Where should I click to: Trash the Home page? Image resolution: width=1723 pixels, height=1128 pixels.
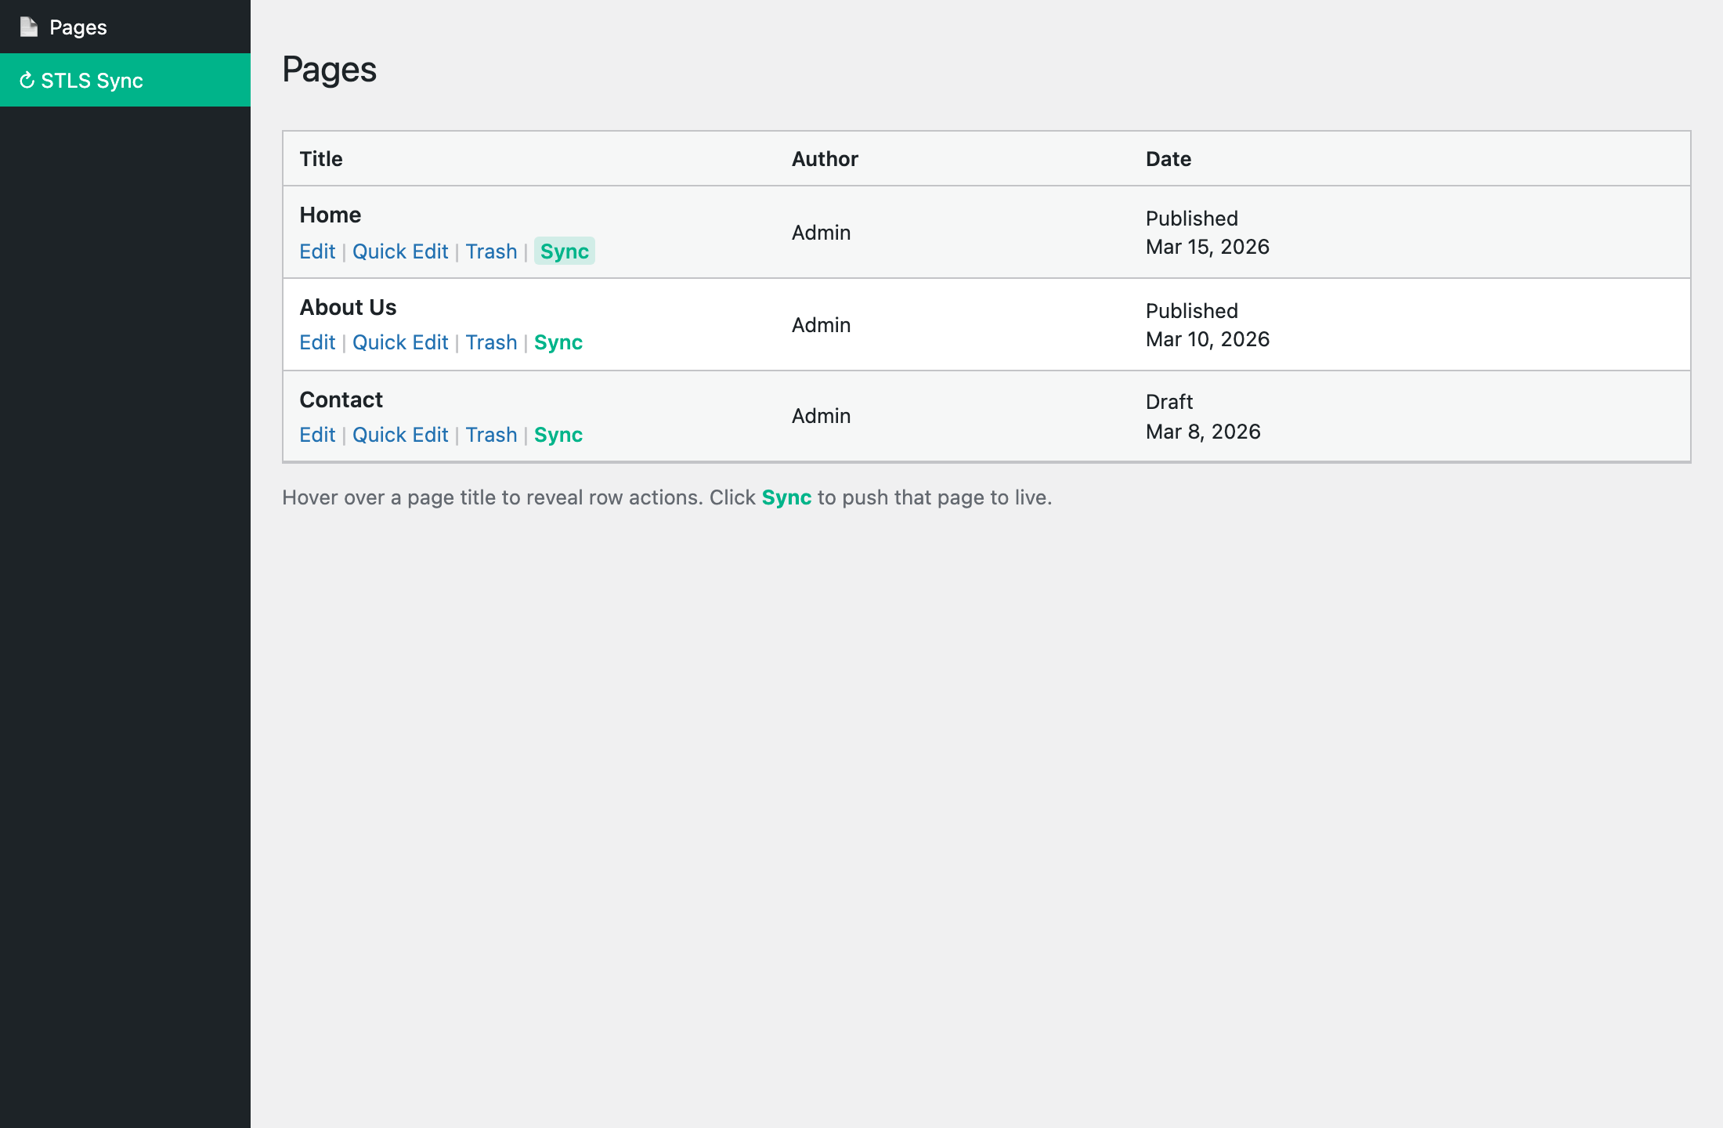(x=491, y=251)
